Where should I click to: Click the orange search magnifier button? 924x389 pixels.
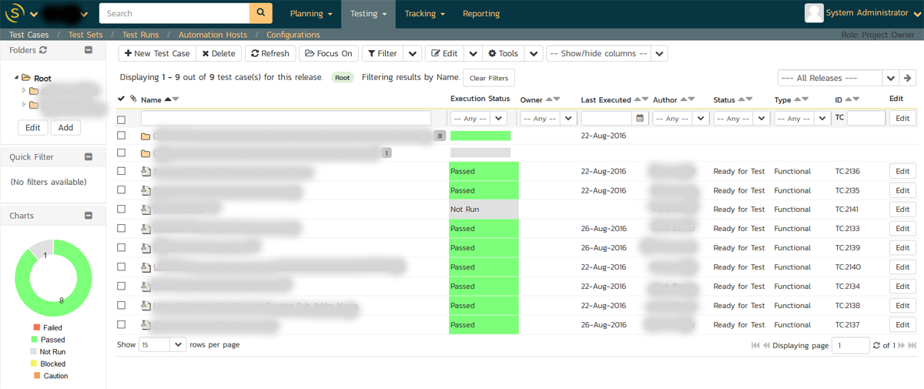261,13
